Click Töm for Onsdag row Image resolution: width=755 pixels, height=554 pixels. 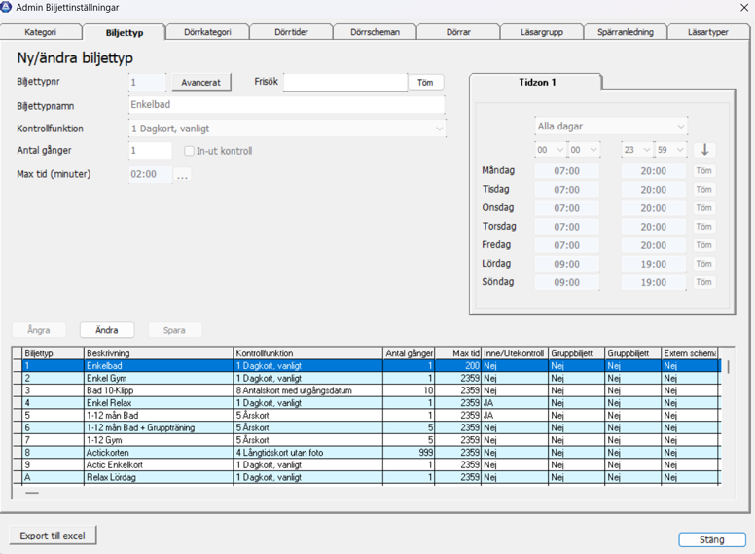click(704, 208)
